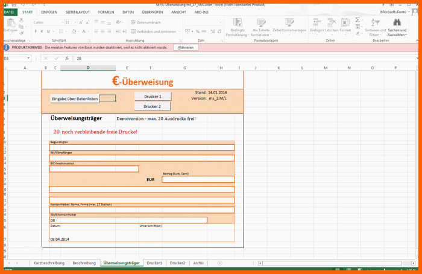Switch to the FORMELN ribbon tab
The image size is (422, 274).
106,12
